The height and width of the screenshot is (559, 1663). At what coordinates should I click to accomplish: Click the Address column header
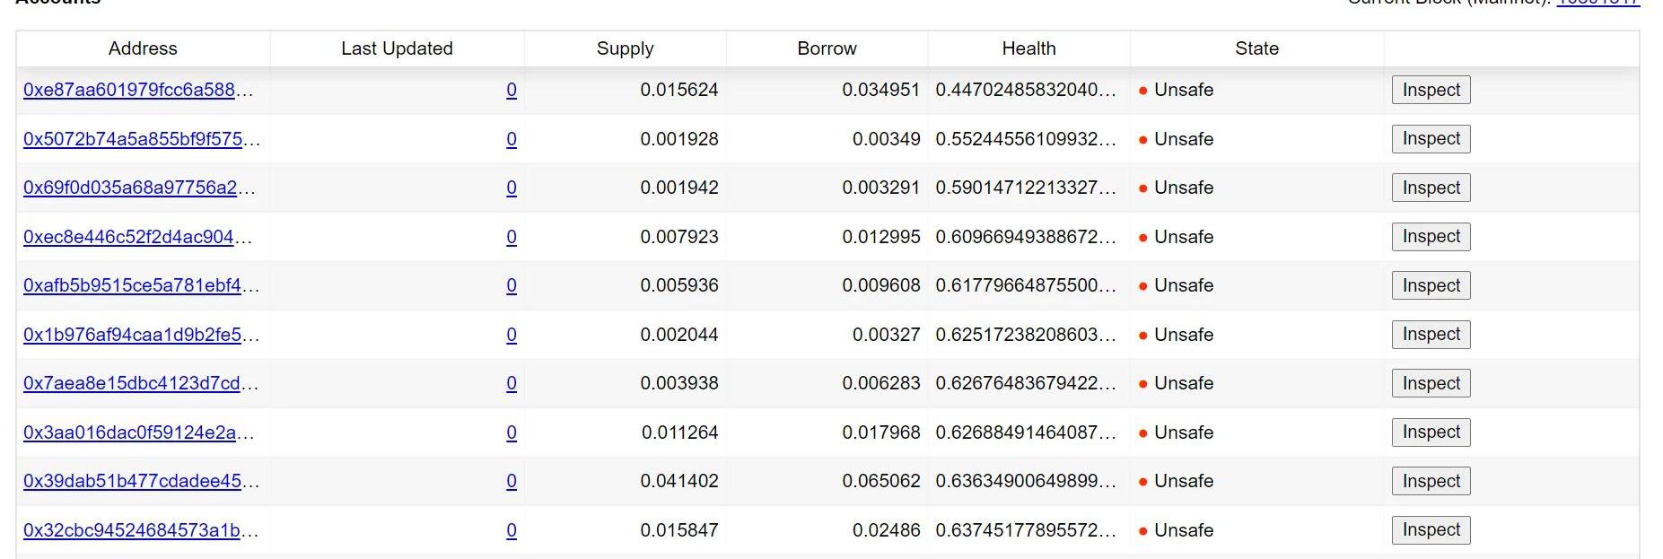(x=143, y=48)
